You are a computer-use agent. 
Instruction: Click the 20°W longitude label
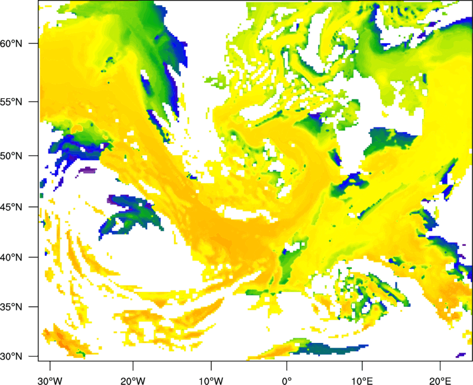click(133, 381)
